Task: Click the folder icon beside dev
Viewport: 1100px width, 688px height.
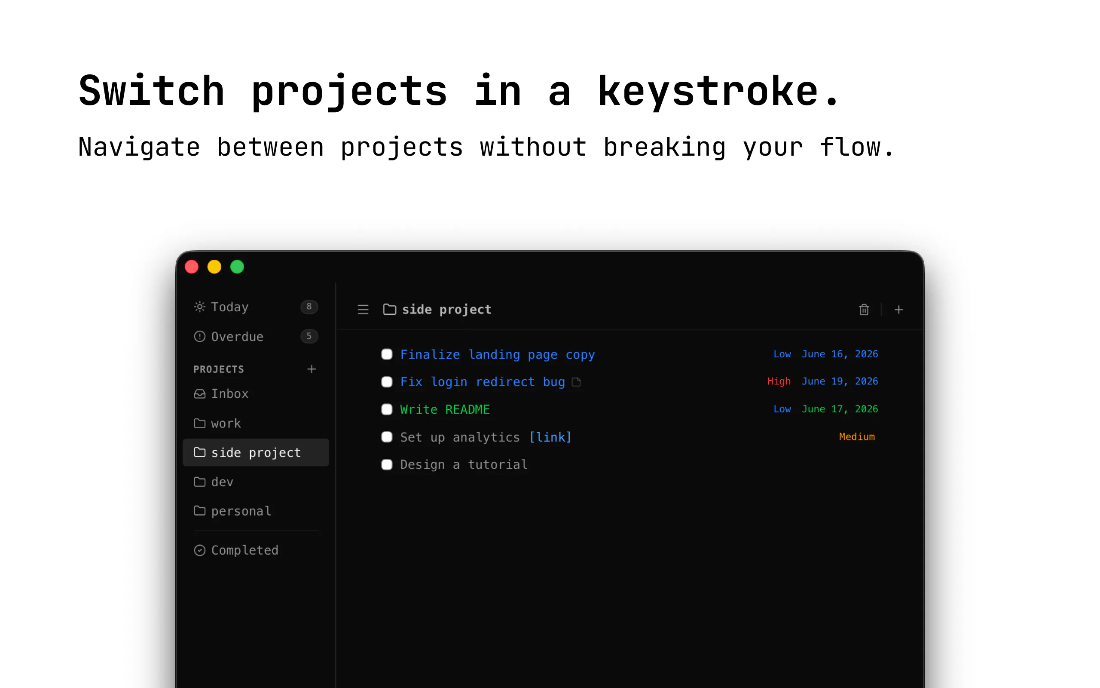Action: 199,482
